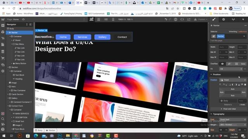Click the Width input field
Image resolution: width=248 pixels, height=139 pixels.
click(223, 47)
